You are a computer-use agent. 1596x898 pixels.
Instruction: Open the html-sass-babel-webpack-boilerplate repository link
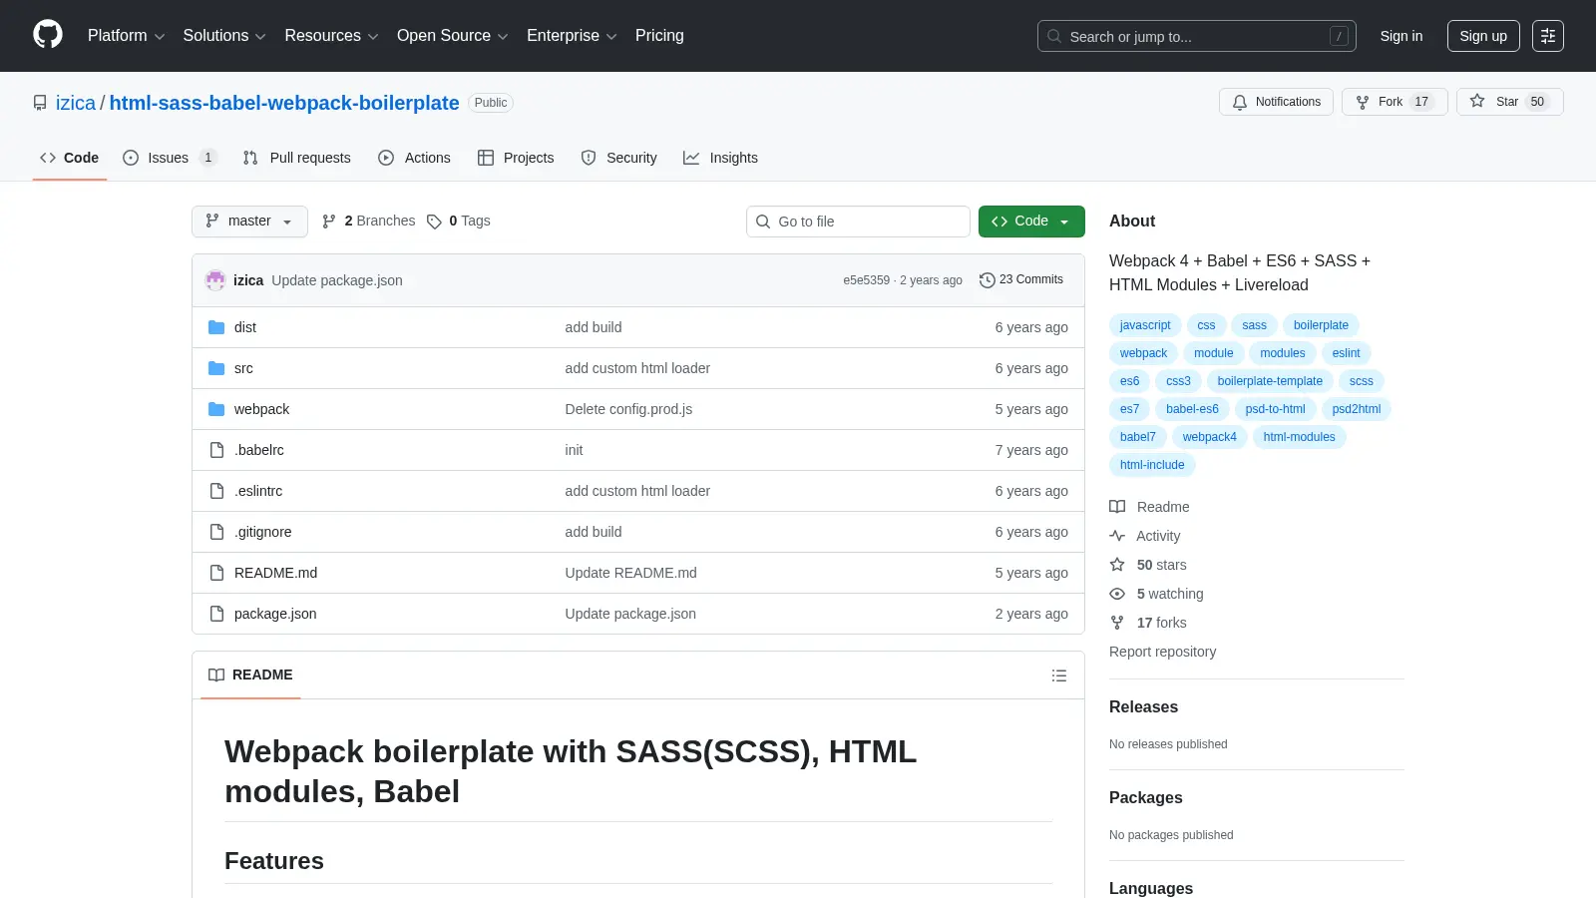coord(284,103)
